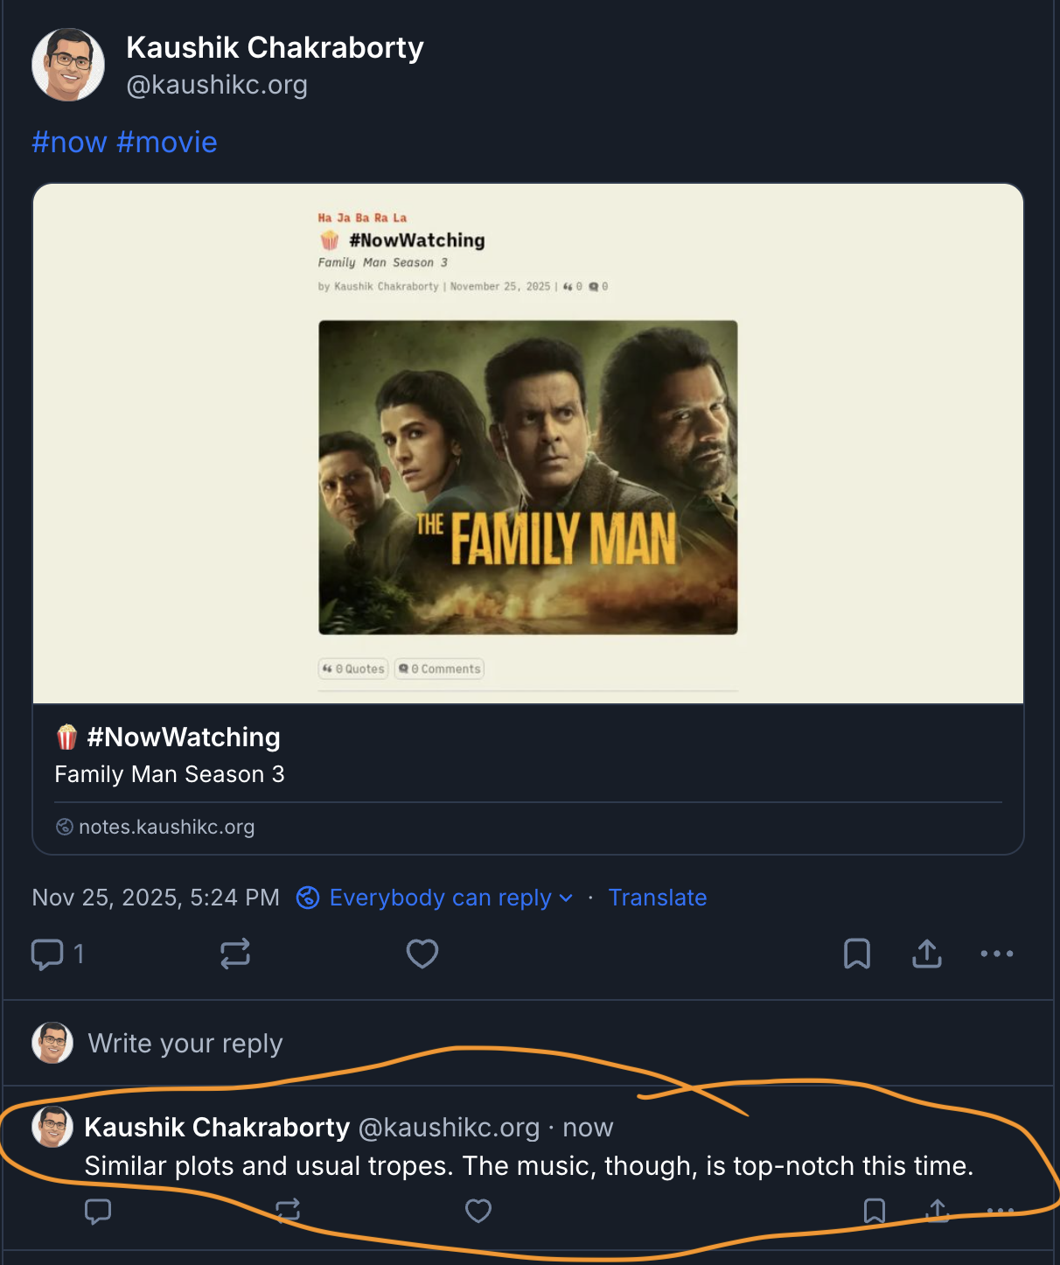
Task: Bookmark the main post
Action: [x=857, y=954]
